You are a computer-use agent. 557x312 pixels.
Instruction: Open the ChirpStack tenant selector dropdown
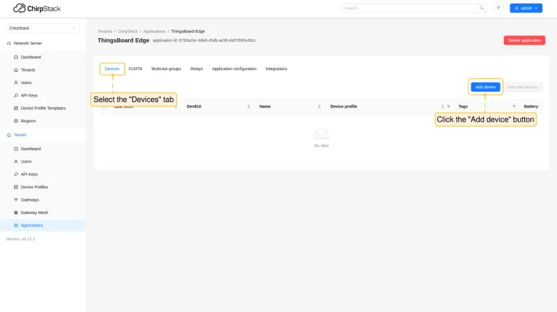coord(42,28)
